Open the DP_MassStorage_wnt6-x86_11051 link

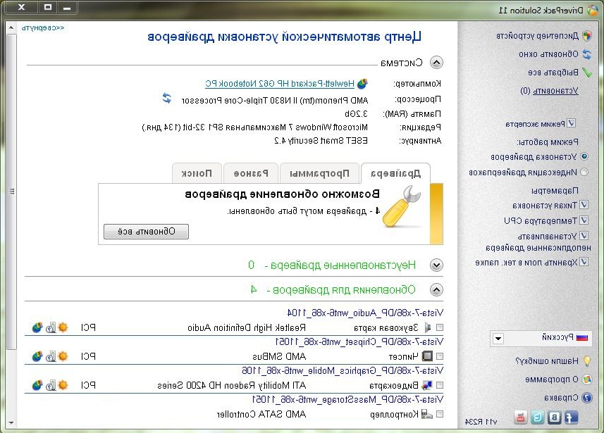pos(348,399)
